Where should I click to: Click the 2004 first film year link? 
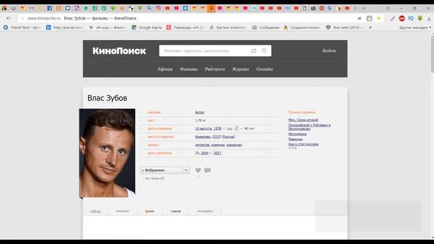pyautogui.click(x=205, y=153)
